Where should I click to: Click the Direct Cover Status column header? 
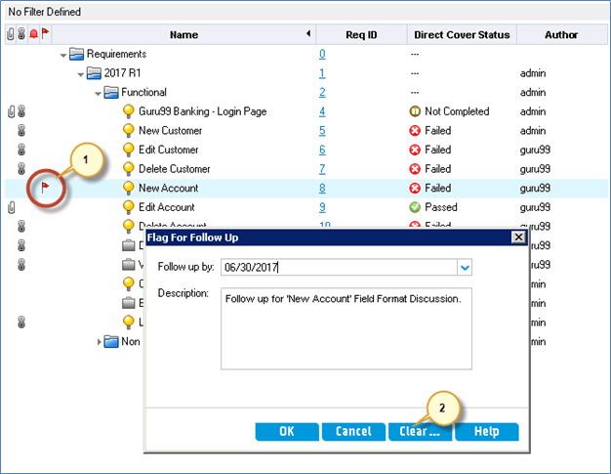pos(459,35)
